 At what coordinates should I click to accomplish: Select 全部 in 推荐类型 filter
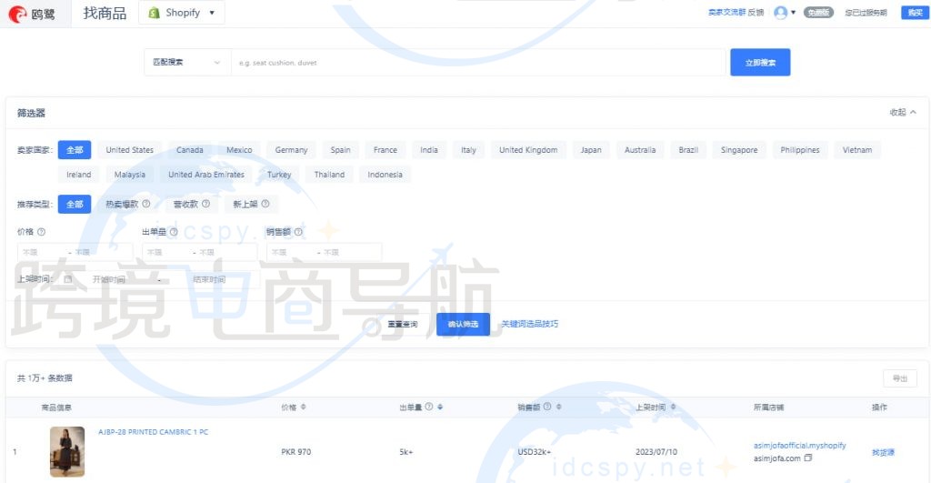(x=75, y=204)
